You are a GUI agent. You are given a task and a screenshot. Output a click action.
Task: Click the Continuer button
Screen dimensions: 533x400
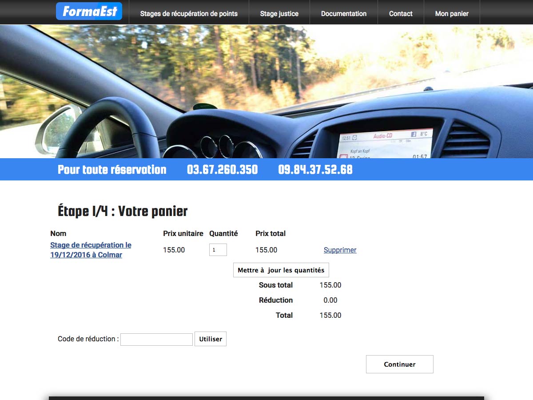click(400, 364)
